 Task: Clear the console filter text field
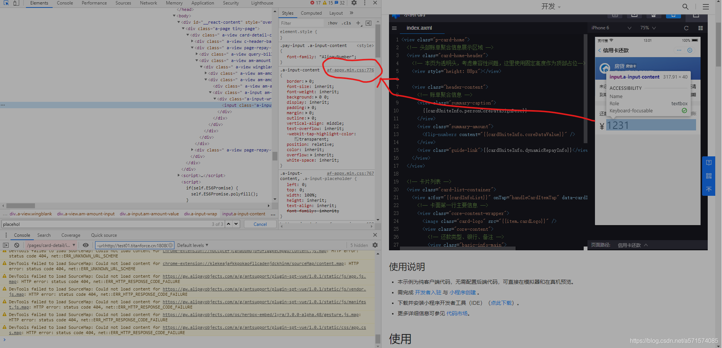click(170, 245)
